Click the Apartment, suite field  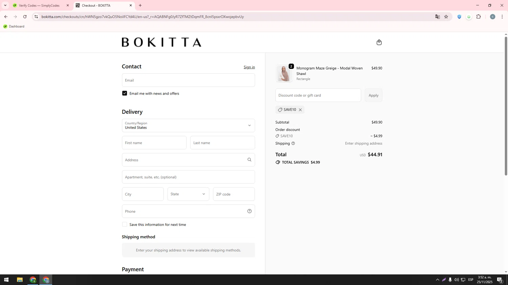188,177
